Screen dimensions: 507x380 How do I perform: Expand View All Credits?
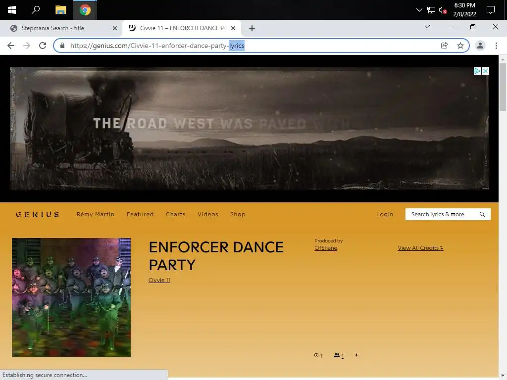tap(420, 248)
